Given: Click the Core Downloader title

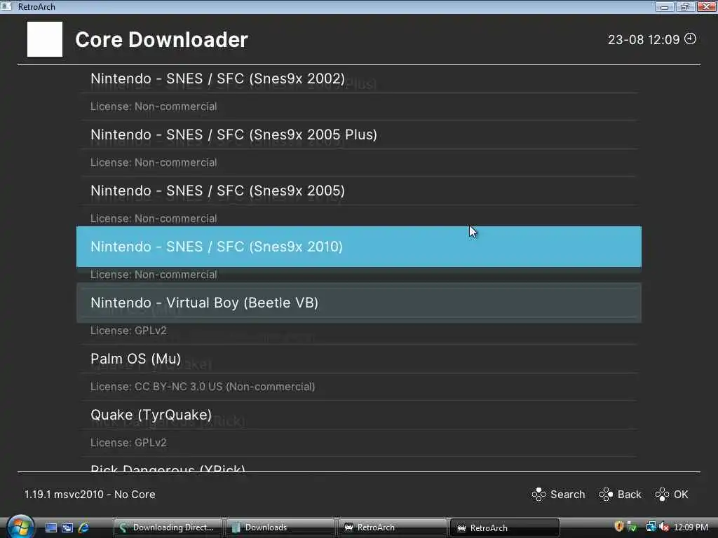Looking at the screenshot, I should point(162,40).
